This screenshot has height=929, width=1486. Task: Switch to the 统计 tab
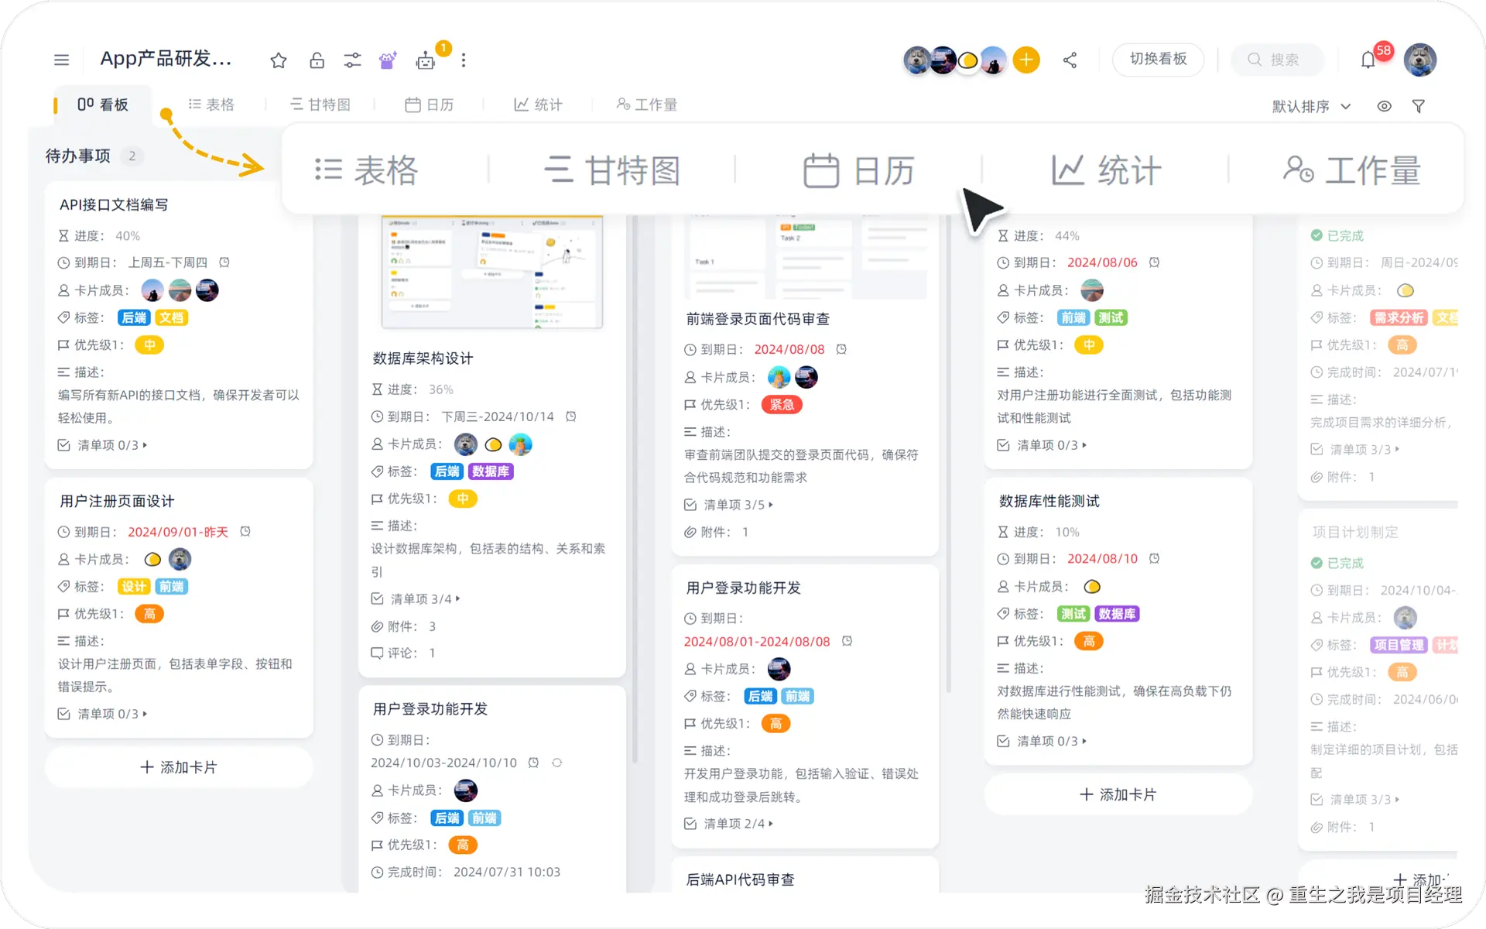pyautogui.click(x=539, y=105)
